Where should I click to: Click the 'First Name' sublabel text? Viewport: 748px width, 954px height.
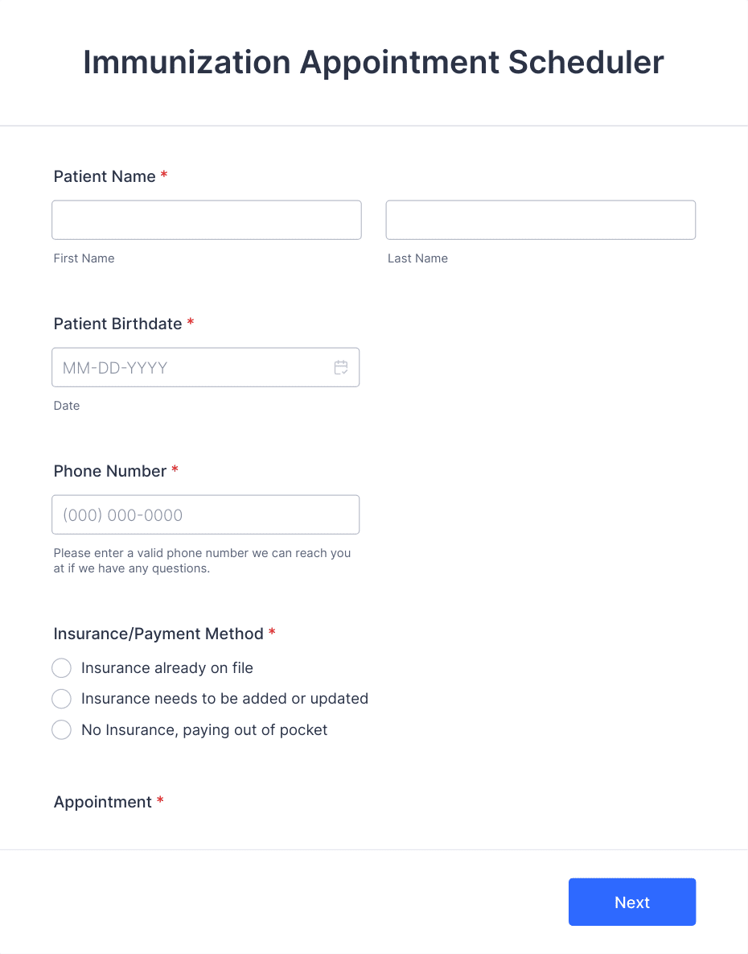point(84,258)
